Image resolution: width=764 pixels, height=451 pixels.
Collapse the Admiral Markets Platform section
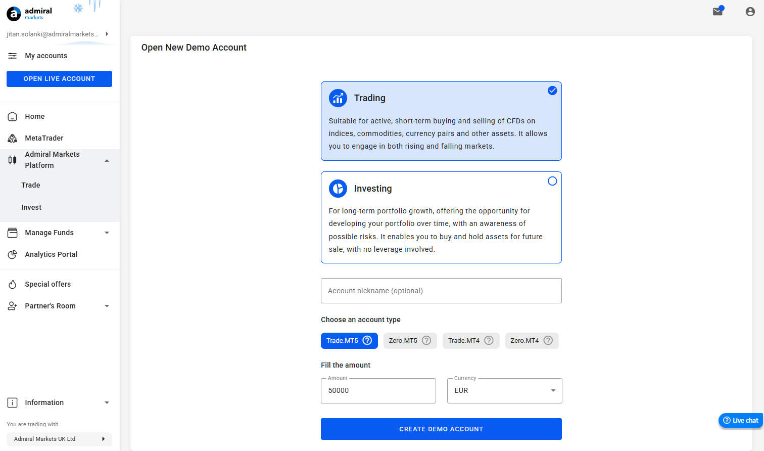(x=60, y=160)
